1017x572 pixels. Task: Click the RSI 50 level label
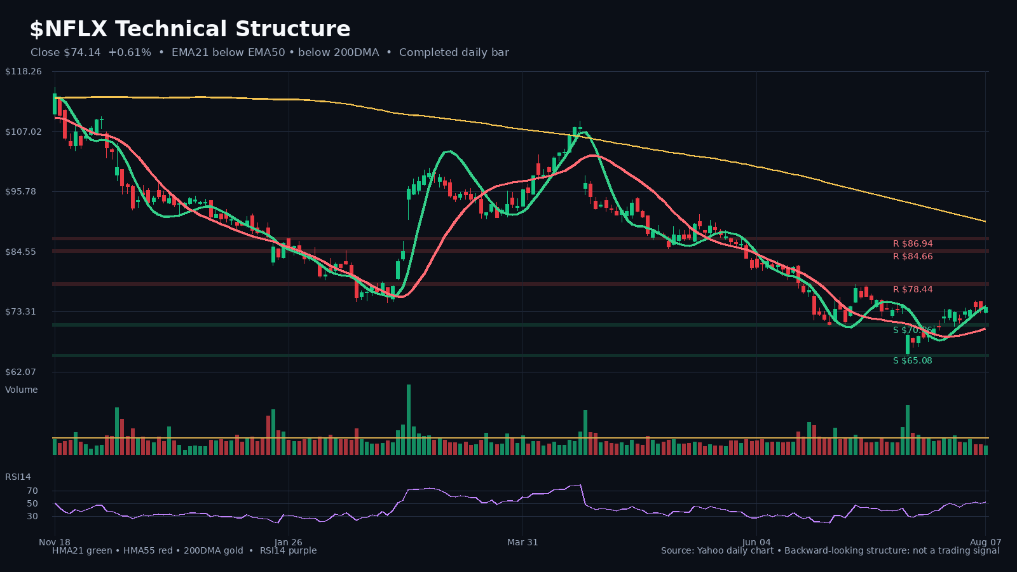pyautogui.click(x=32, y=503)
